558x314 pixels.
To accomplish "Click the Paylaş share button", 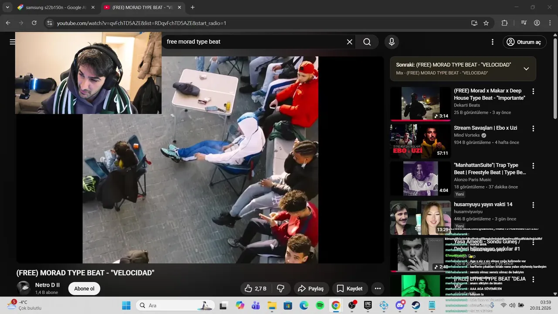I will (310, 289).
